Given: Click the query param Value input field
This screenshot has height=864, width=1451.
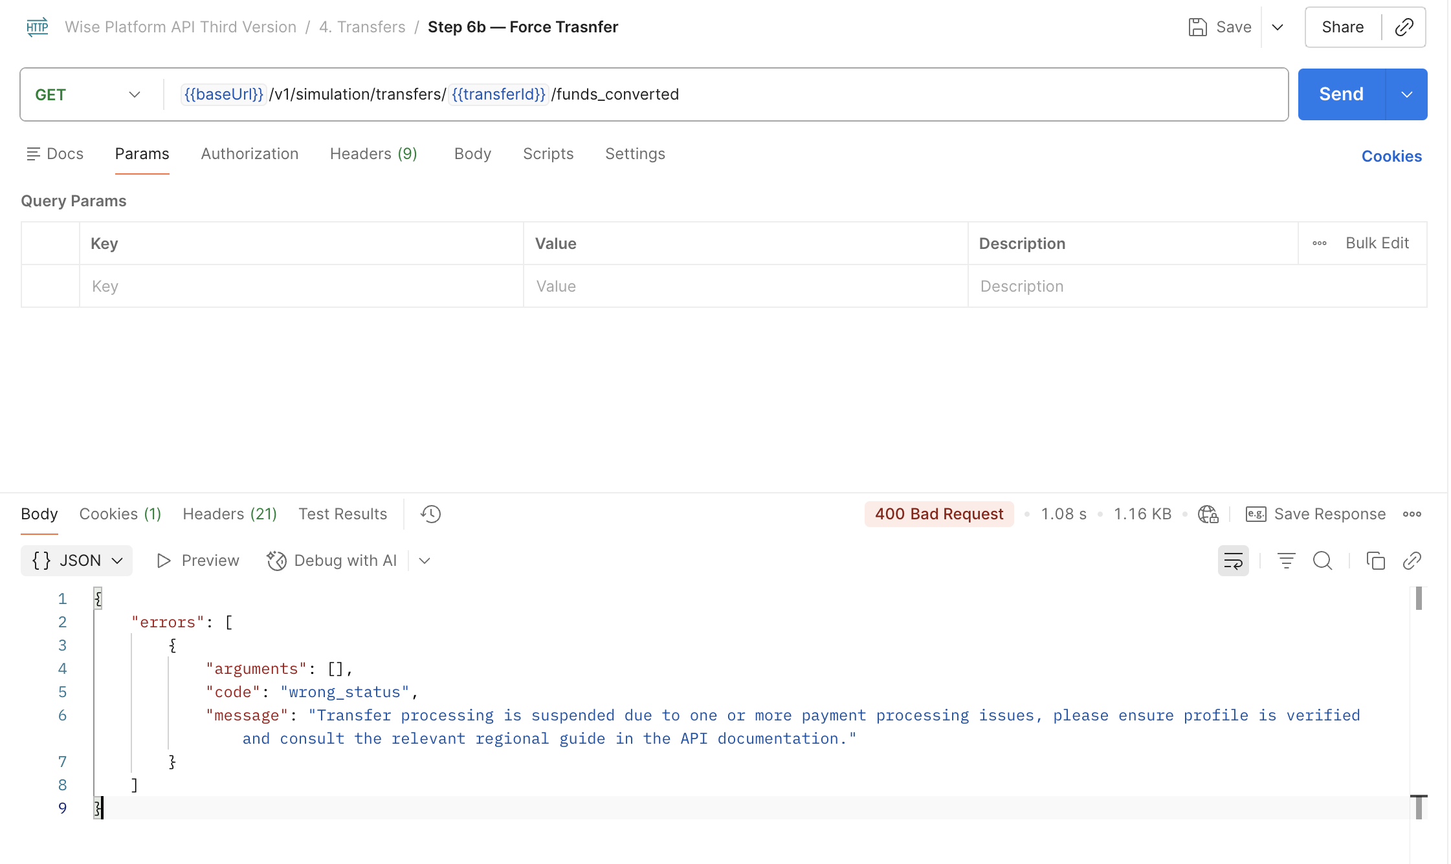Looking at the screenshot, I should coord(746,286).
